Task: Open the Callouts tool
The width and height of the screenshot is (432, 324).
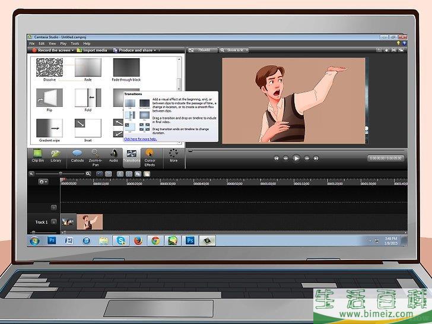Action: click(x=77, y=156)
